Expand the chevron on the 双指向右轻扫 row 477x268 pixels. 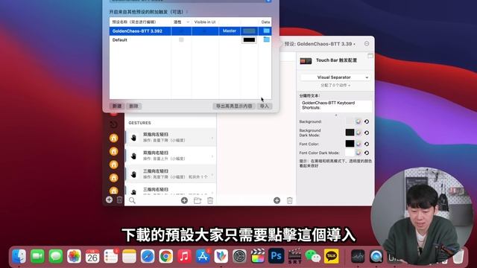[x=212, y=156]
